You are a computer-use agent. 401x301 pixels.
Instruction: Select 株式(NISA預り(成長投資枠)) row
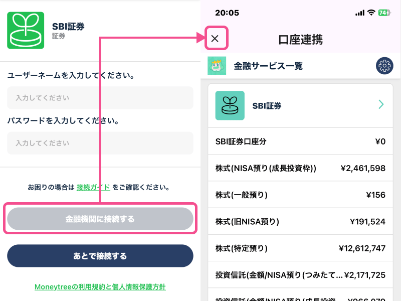click(300, 168)
